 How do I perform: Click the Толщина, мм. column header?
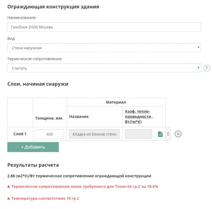(49, 118)
